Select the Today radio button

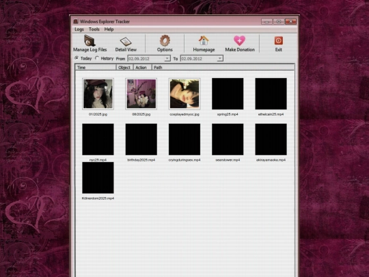77,57
